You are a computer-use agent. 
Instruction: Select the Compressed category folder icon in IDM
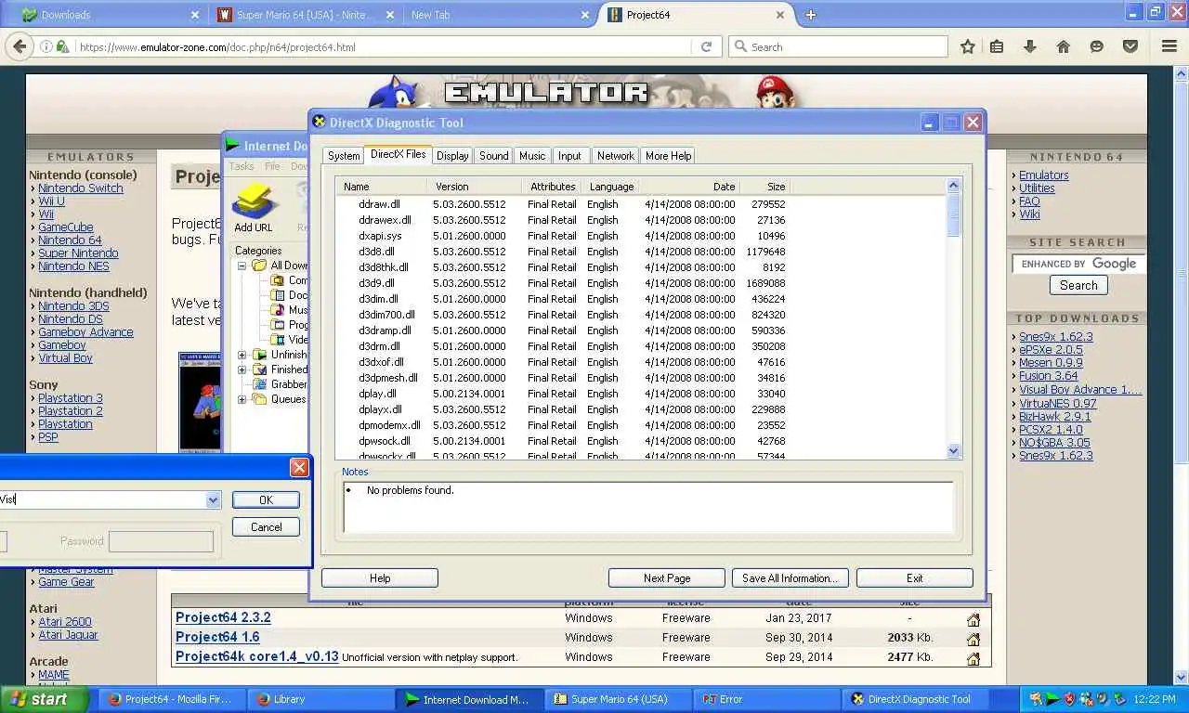pyautogui.click(x=277, y=280)
